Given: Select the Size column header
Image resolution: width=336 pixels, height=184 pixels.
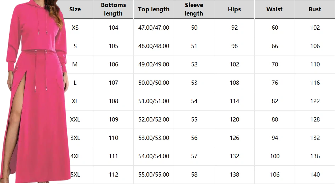Looking at the screenshot, I should [75, 9].
